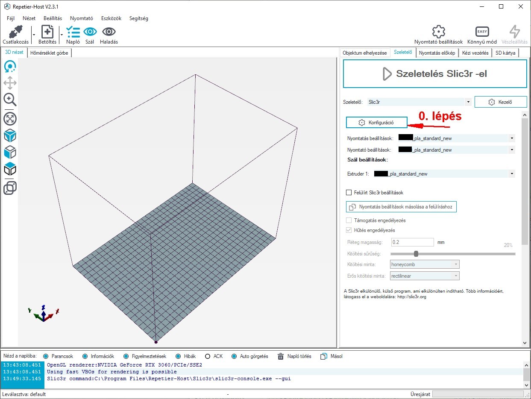Click the Konfiguráció button
The image size is (531, 399).
376,123
